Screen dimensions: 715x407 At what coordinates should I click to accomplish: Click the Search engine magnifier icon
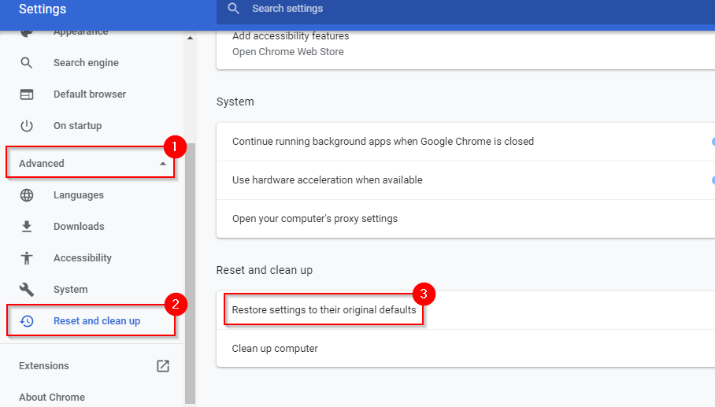pos(27,63)
